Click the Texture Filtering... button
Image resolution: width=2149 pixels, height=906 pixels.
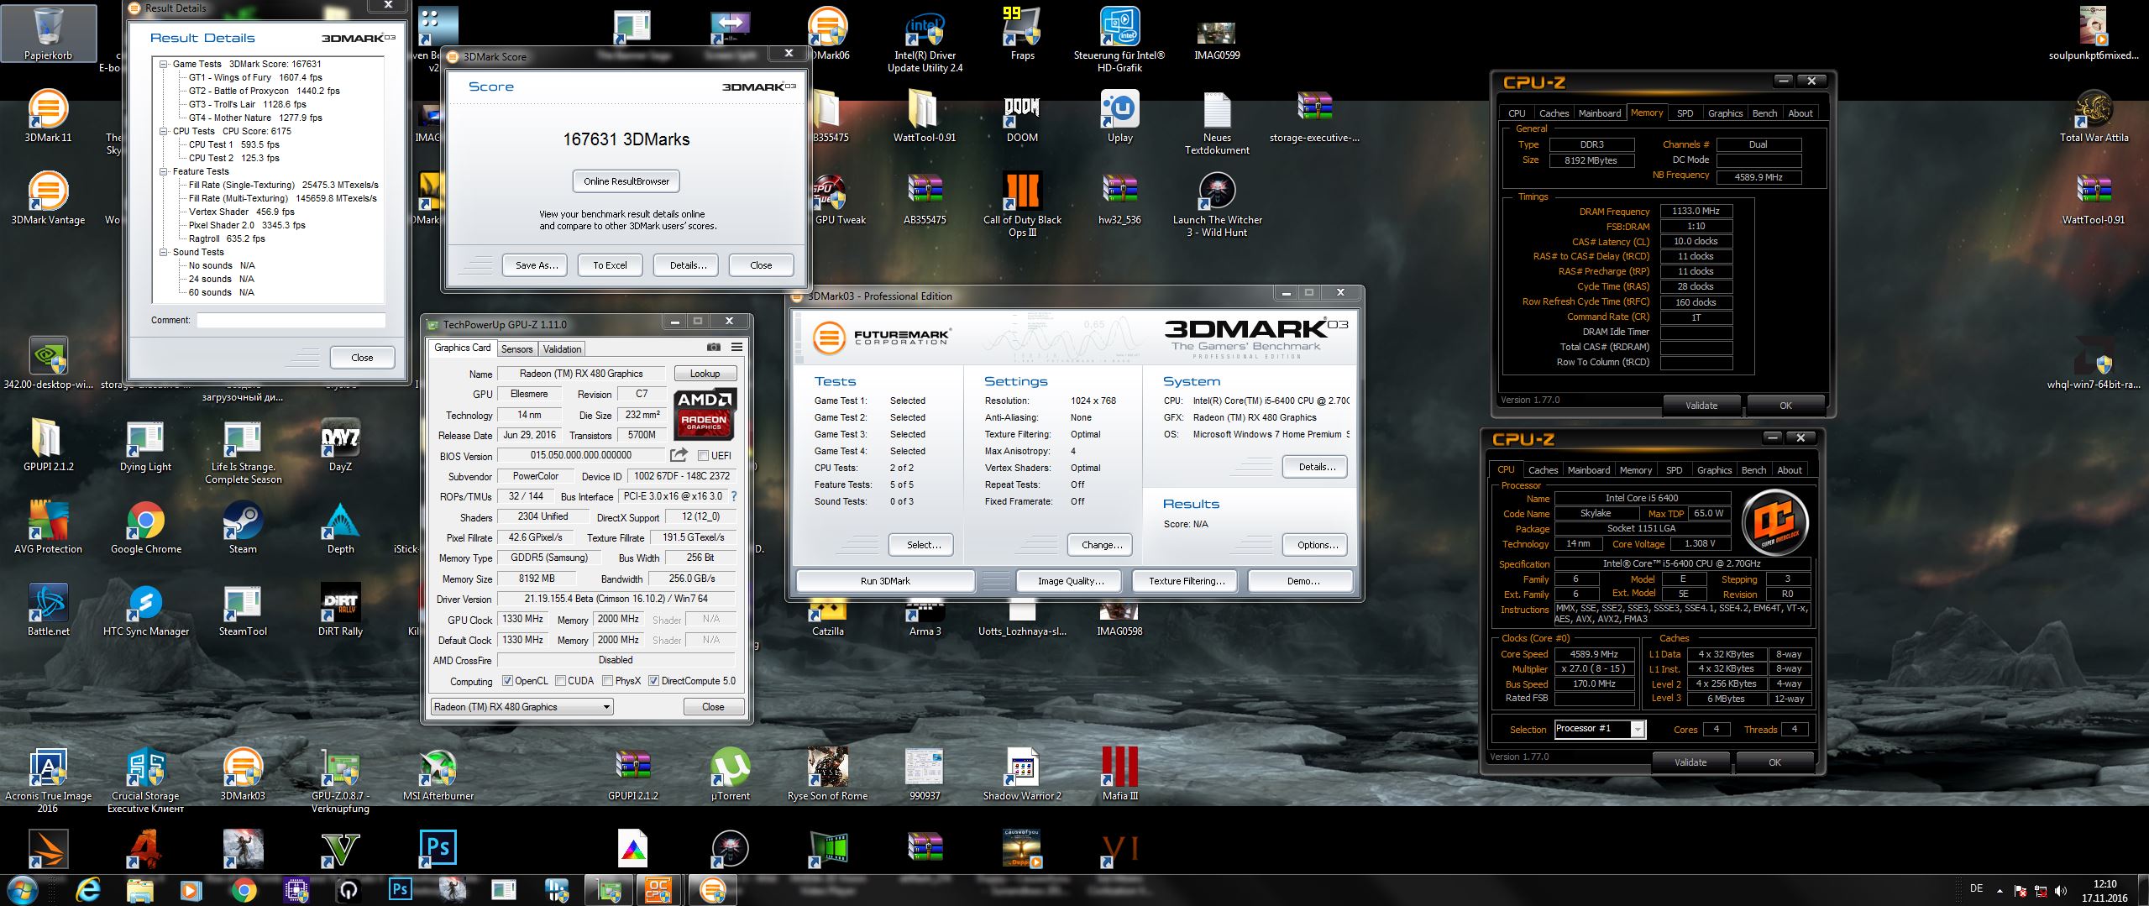1186,581
